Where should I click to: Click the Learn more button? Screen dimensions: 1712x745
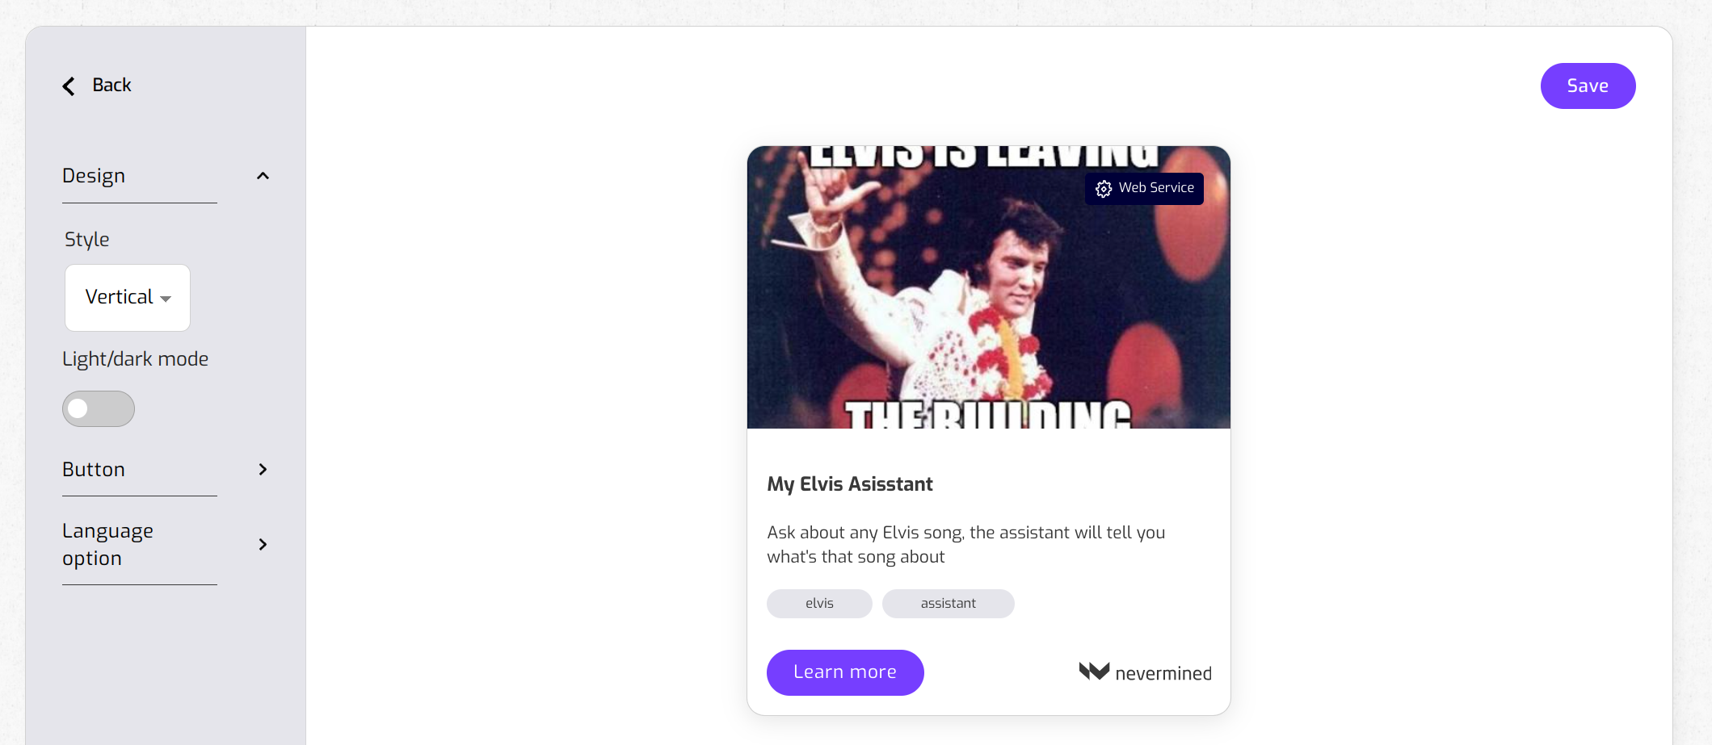pyautogui.click(x=845, y=672)
